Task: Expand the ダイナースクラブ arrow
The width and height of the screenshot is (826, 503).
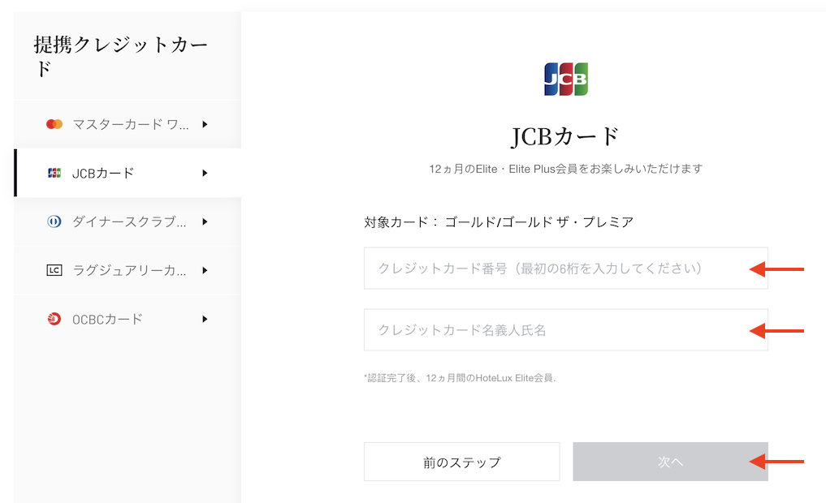Action: 205,221
